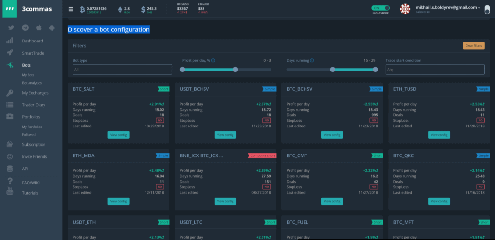495x240 pixels.
Task: Click the Bitcoin balance icon
Action: (82, 9)
